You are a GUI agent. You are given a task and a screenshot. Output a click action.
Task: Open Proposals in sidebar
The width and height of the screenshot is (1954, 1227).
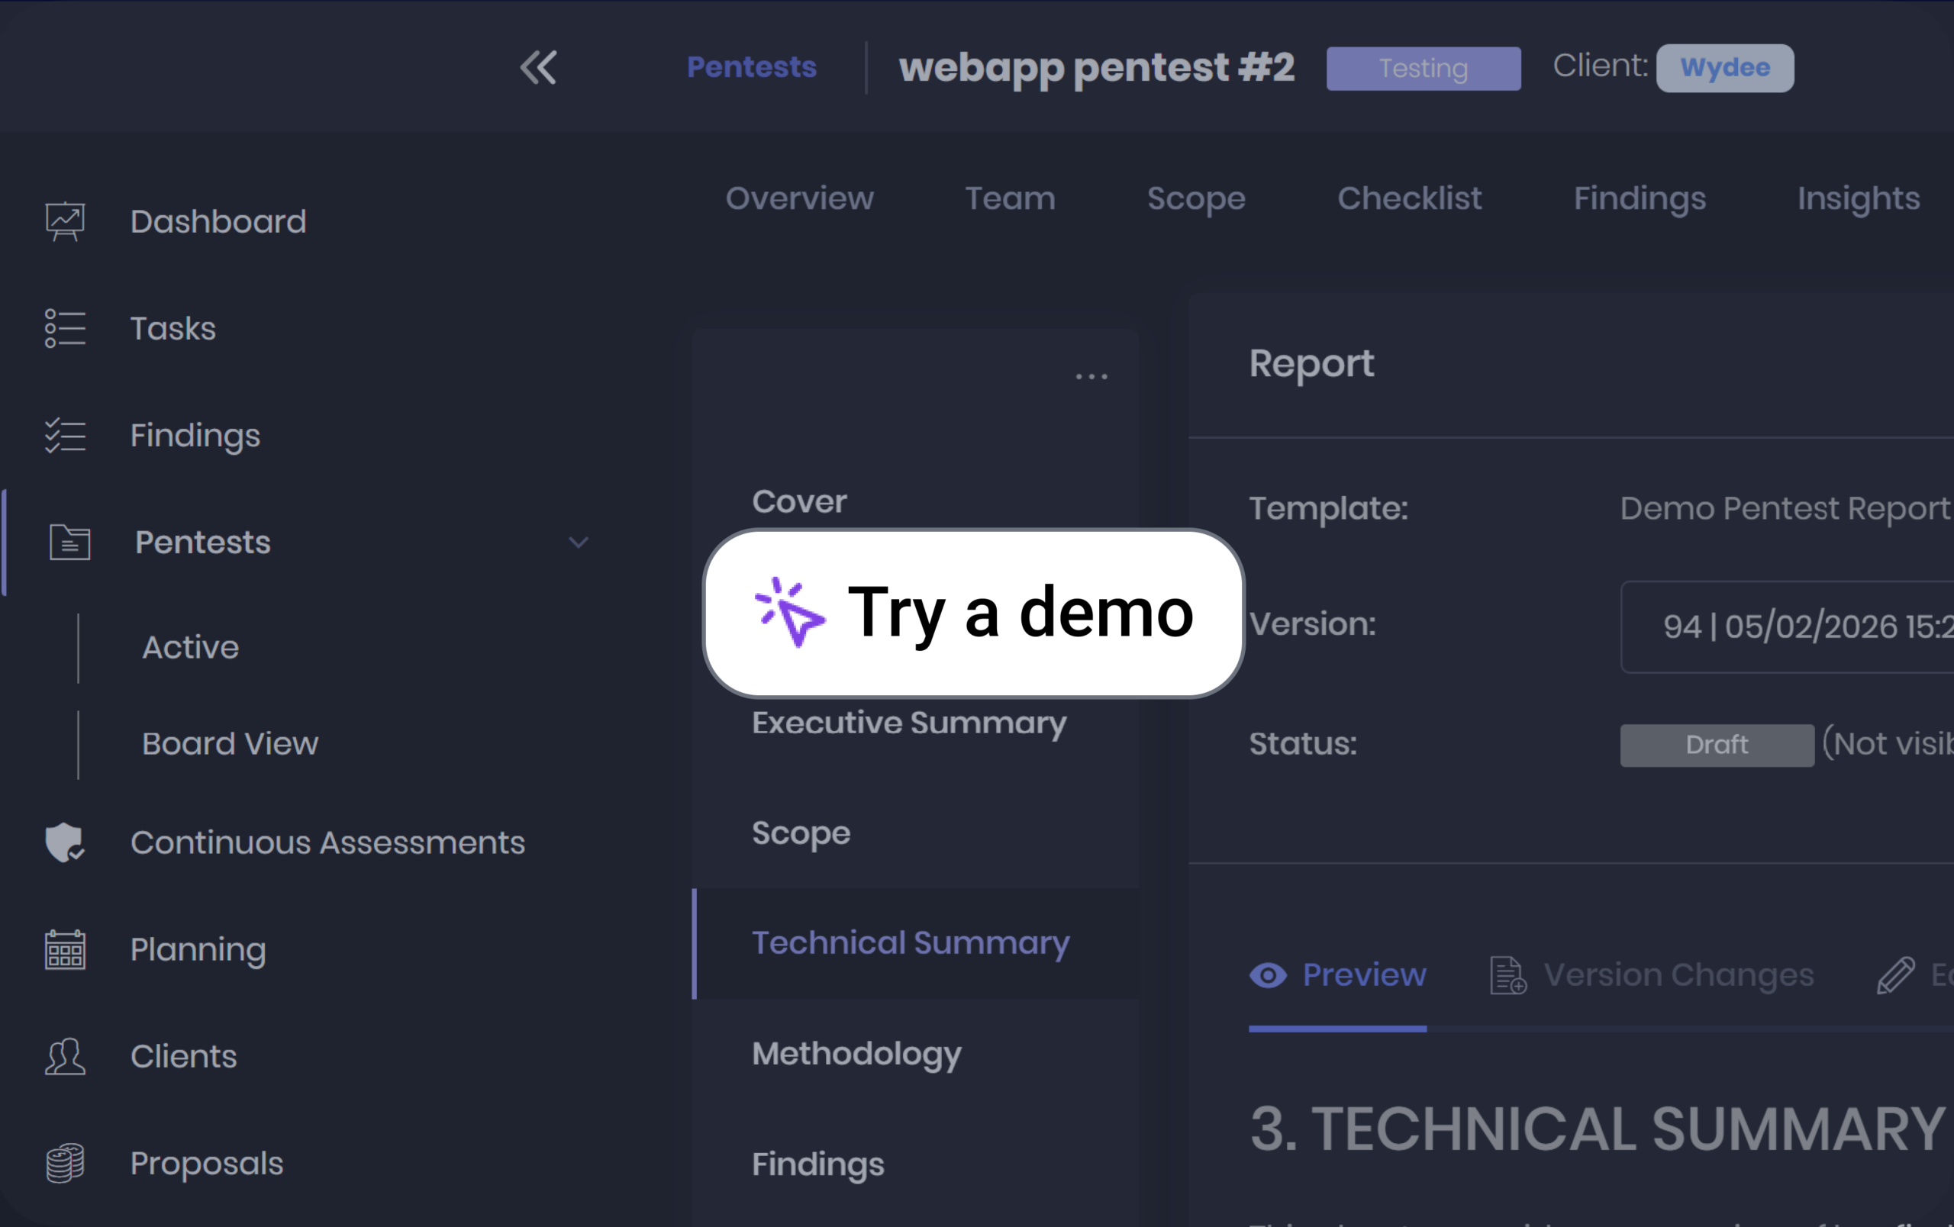207,1164
